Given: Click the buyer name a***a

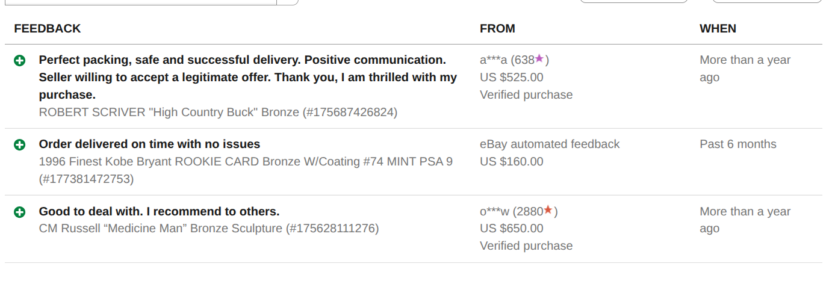Looking at the screenshot, I should (x=494, y=60).
